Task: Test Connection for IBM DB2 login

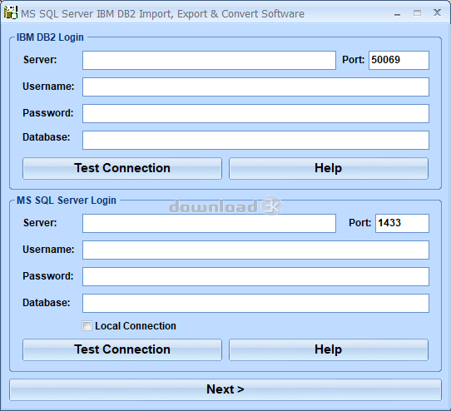Action: [x=122, y=168]
